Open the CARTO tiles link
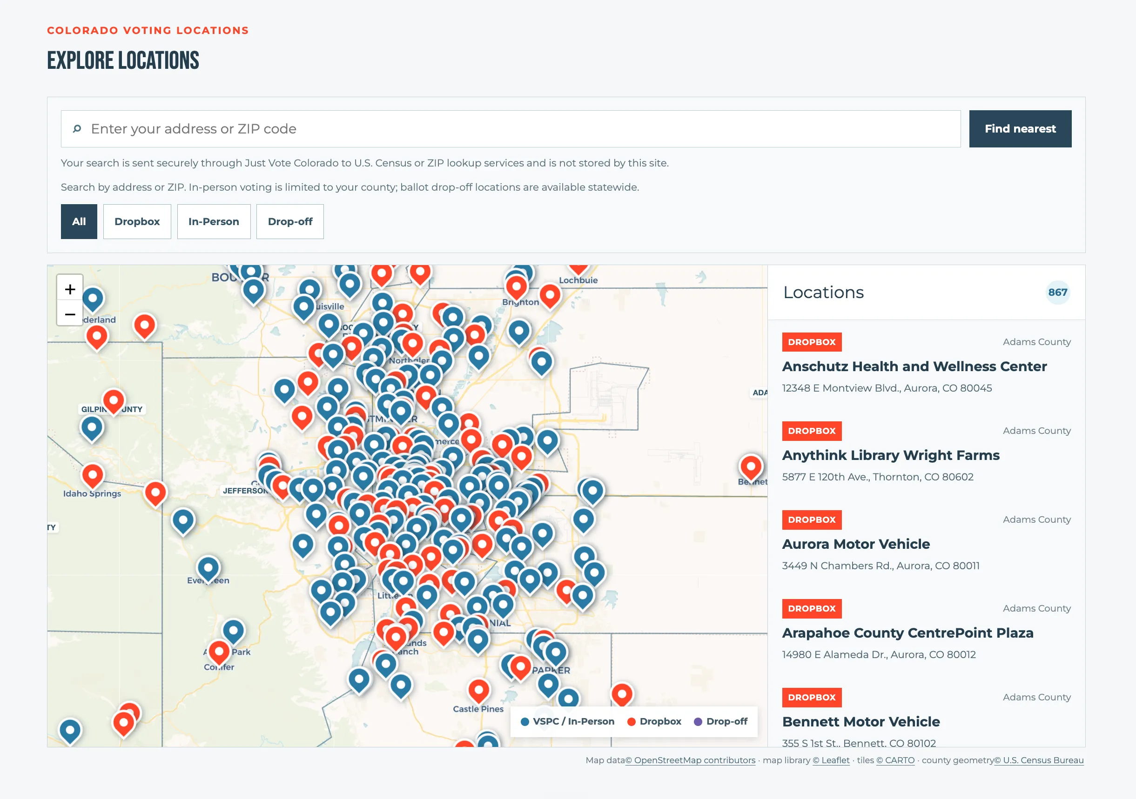This screenshot has width=1136, height=799. coord(895,760)
